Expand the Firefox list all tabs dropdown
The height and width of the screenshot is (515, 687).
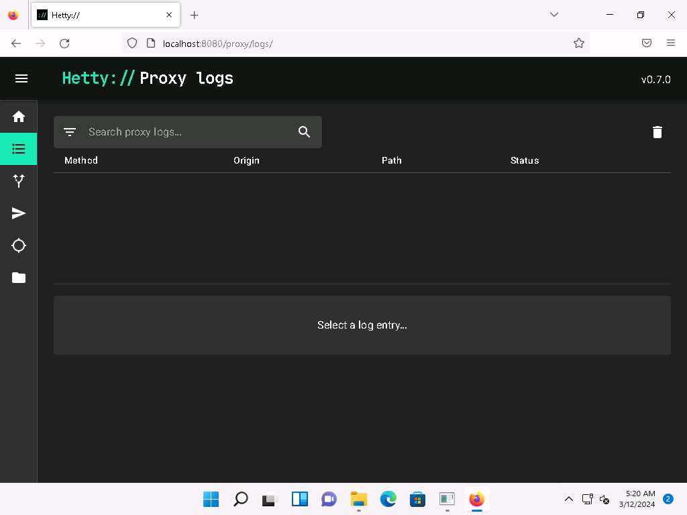pyautogui.click(x=554, y=15)
